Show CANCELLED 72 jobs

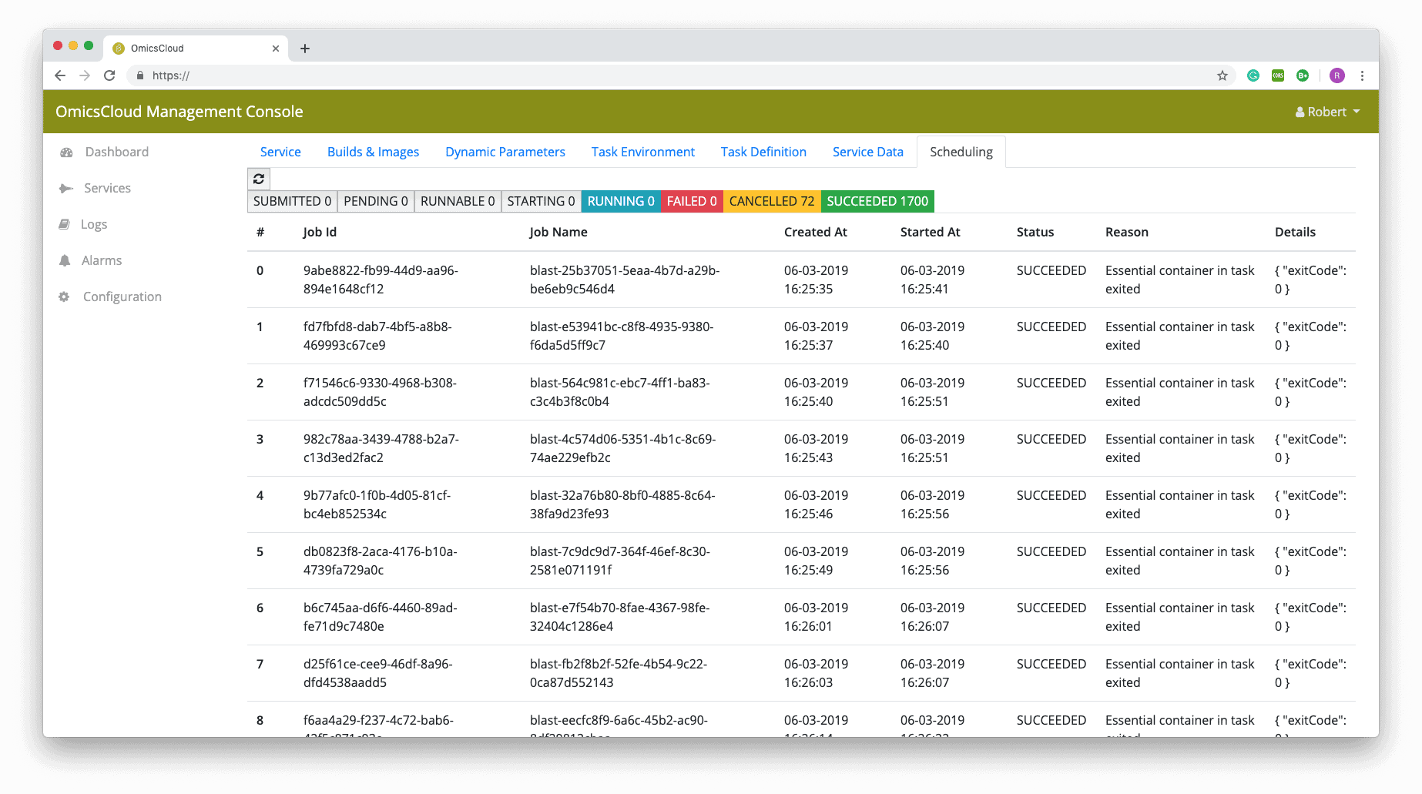(x=772, y=202)
